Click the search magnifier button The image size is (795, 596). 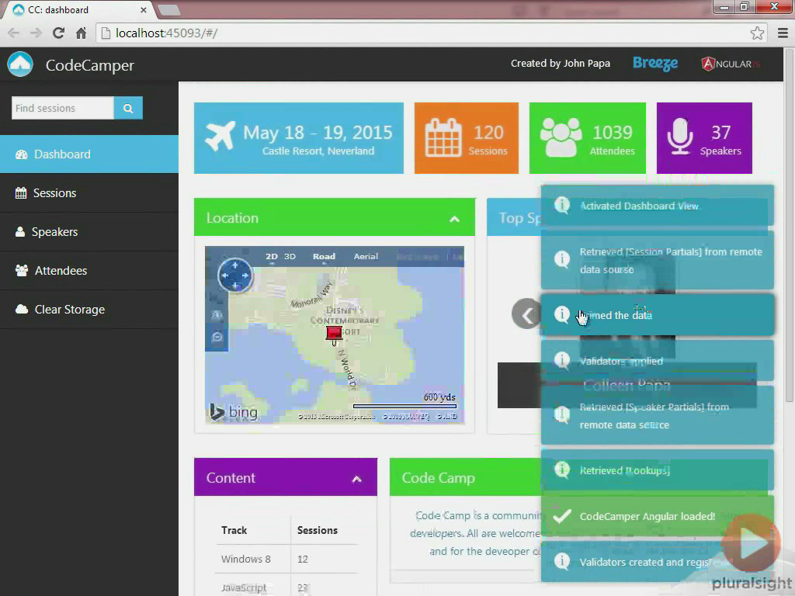click(x=128, y=108)
